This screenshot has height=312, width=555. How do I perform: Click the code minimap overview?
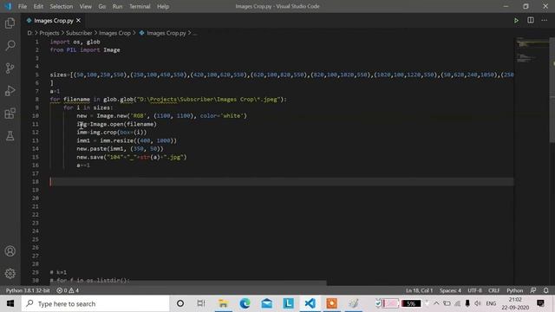click(x=532, y=50)
